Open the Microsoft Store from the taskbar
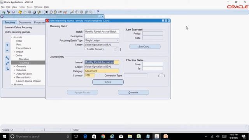Image resolution: width=249 pixels, height=140 pixels. [94, 136]
